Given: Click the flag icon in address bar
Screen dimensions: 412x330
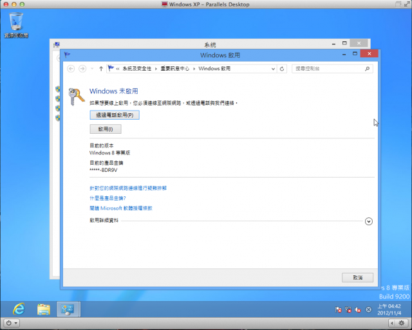Looking at the screenshot, I should pos(111,69).
